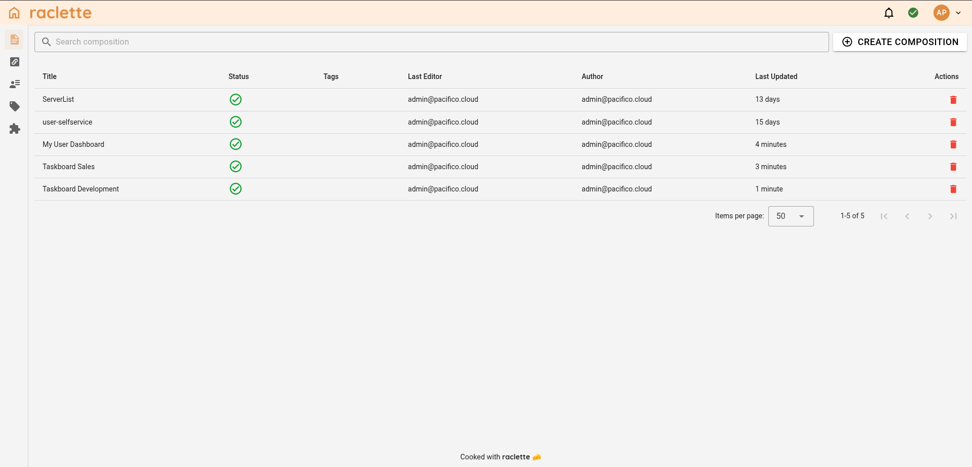The image size is (972, 467).
Task: Open the plugins puzzle icon
Action: point(14,129)
